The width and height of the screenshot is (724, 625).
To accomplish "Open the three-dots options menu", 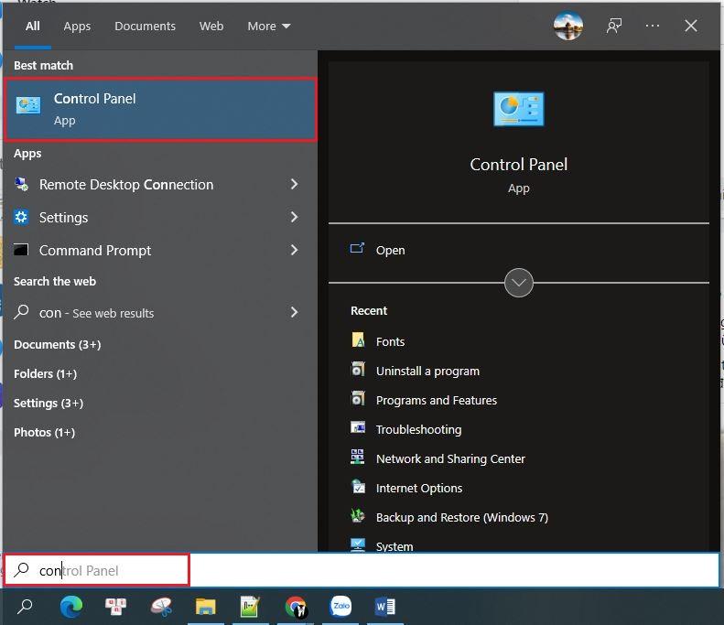I will (653, 26).
